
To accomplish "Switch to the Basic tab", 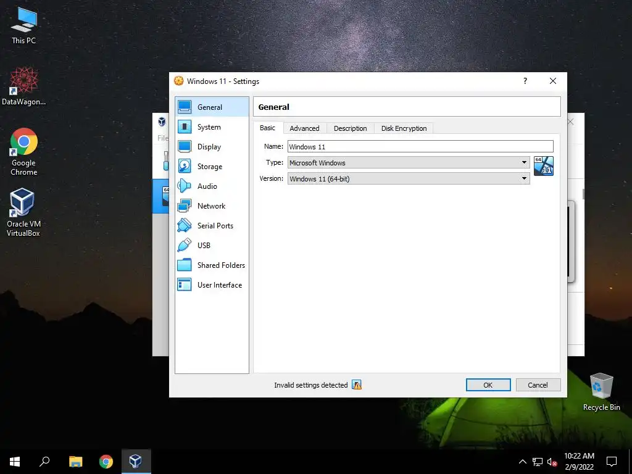I will click(268, 128).
